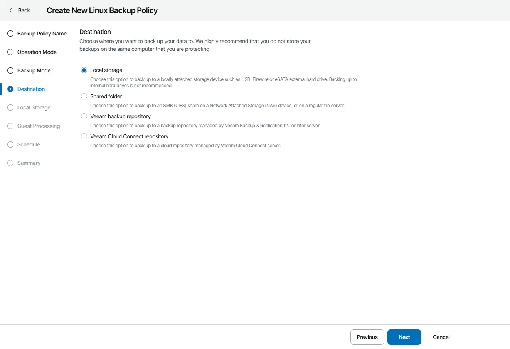Click the Next button
Image resolution: width=510 pixels, height=349 pixels.
[404, 337]
